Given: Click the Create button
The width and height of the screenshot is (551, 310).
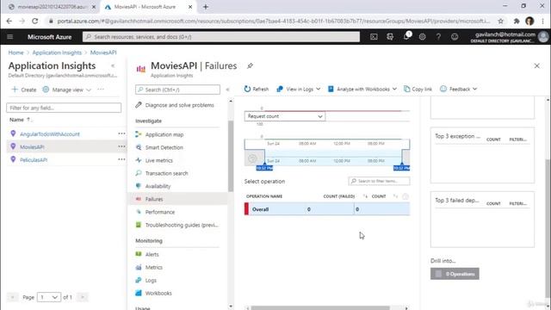Looking at the screenshot, I should click(24, 90).
